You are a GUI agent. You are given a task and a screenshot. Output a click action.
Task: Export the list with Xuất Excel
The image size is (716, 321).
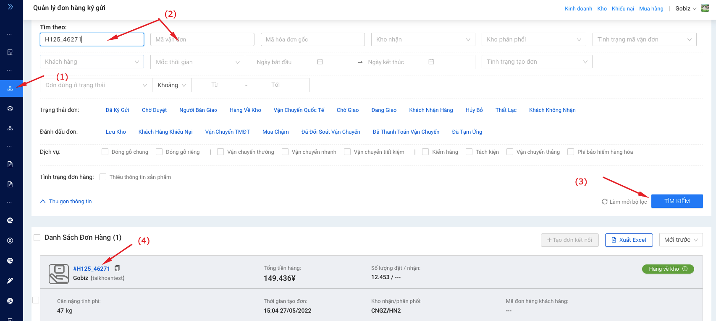[629, 240]
